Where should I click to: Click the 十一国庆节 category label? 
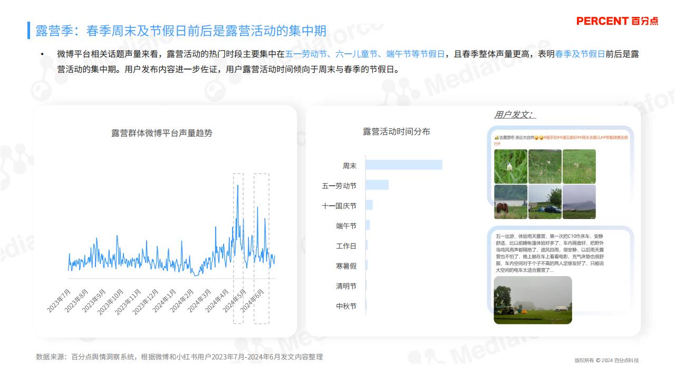point(339,206)
